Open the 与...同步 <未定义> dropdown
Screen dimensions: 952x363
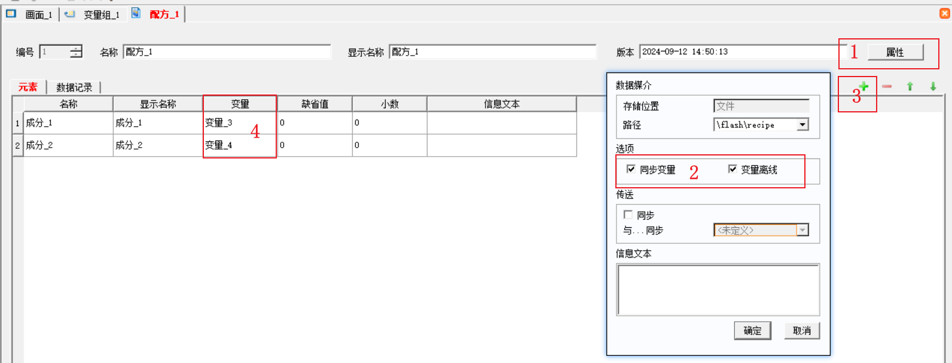(803, 230)
